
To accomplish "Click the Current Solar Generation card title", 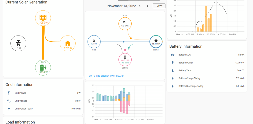I will click(x=27, y=2).
